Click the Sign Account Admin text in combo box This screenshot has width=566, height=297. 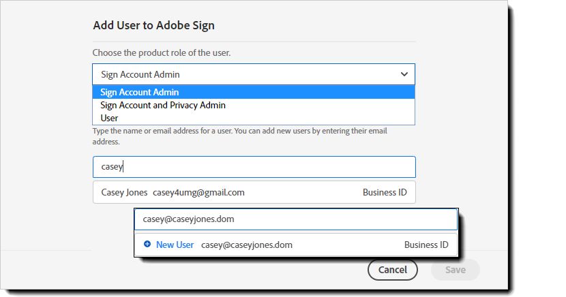[140, 74]
